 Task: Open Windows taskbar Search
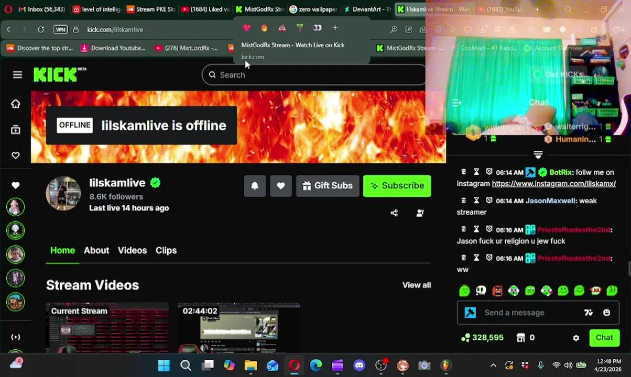click(186, 365)
